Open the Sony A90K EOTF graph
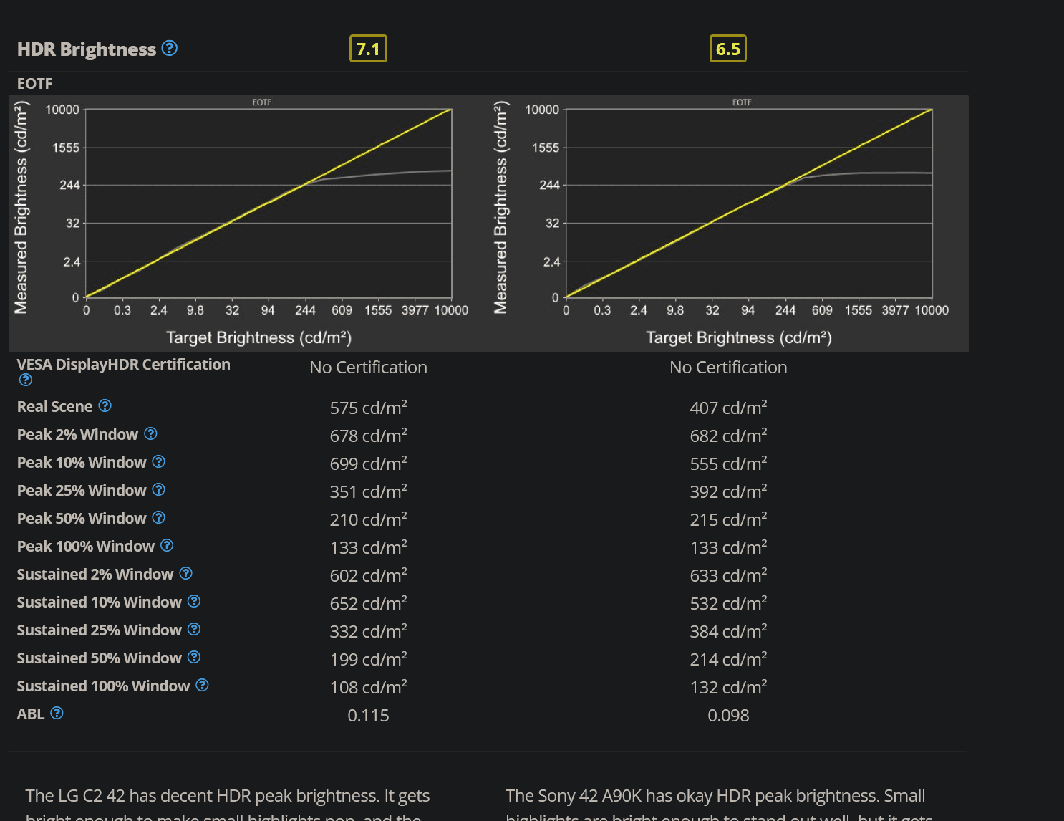Image resolution: width=1064 pixels, height=821 pixels. point(728,224)
